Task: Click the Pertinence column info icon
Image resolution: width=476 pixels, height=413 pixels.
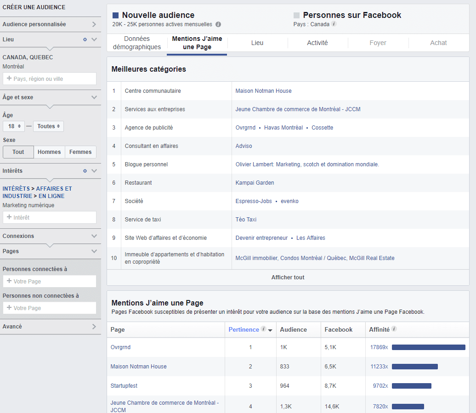Action: click(263, 329)
